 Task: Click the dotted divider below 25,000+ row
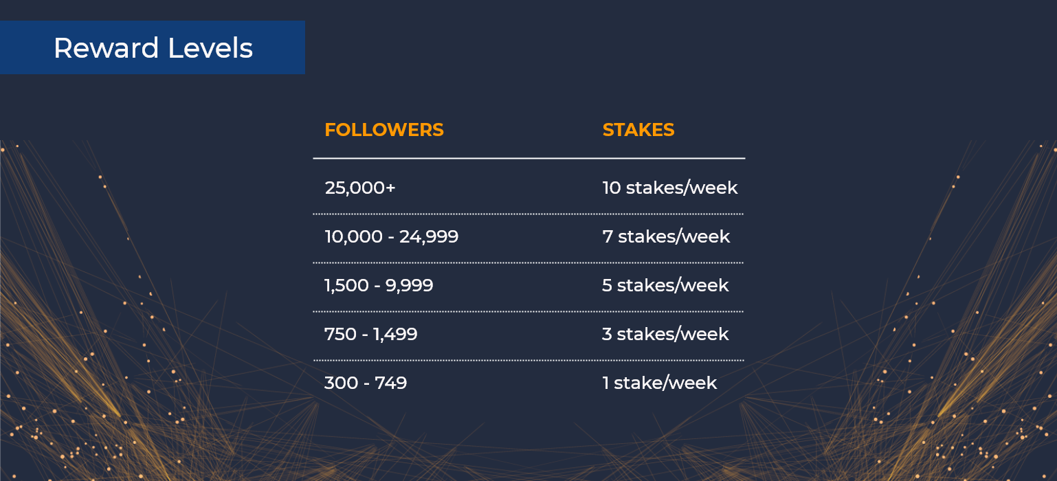pyautogui.click(x=528, y=214)
